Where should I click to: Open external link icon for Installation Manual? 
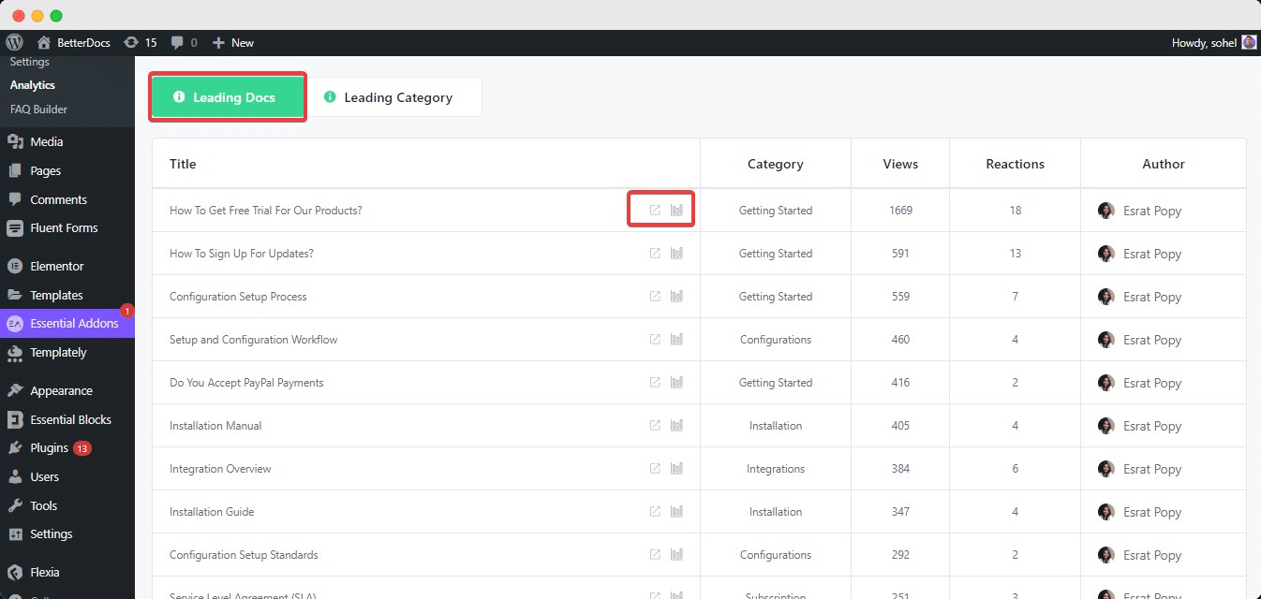click(655, 426)
